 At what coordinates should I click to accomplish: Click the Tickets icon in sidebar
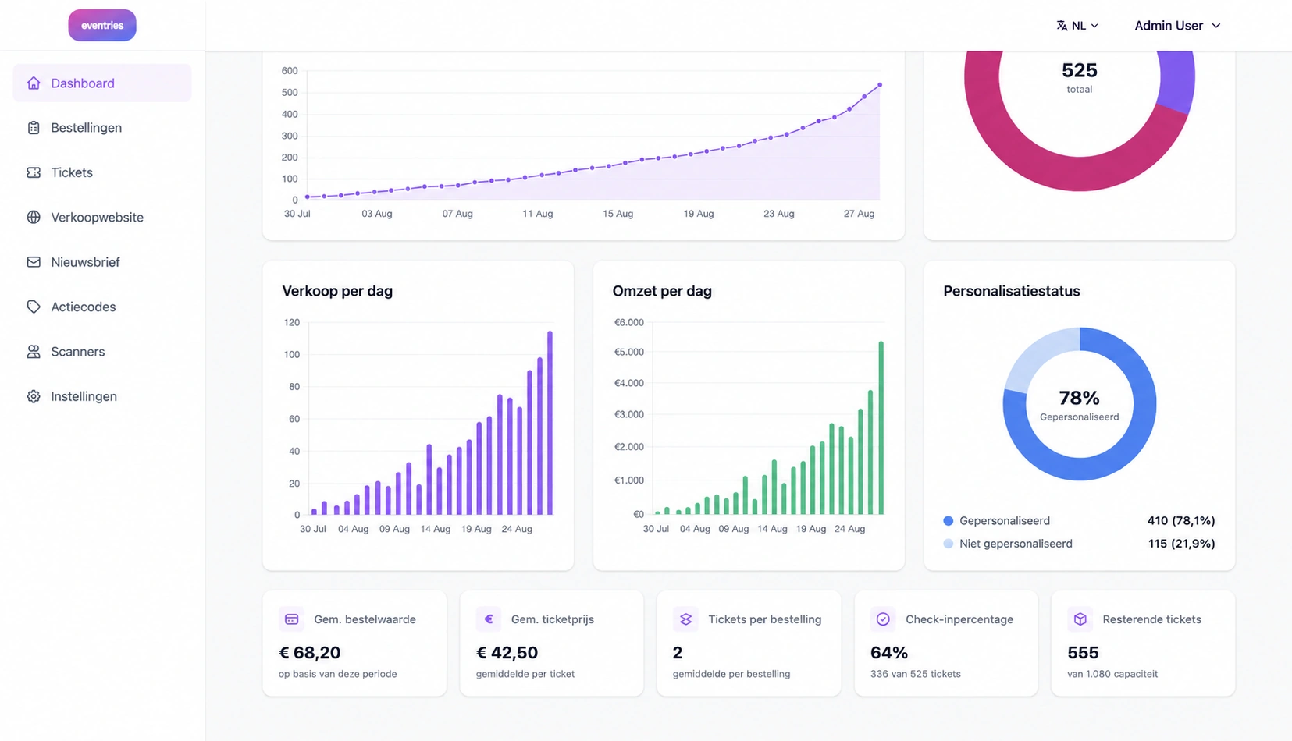click(x=34, y=172)
